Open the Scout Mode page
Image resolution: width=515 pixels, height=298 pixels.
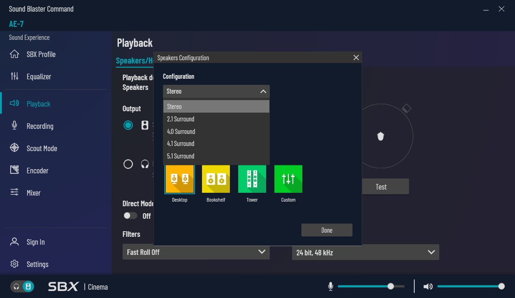(42, 148)
